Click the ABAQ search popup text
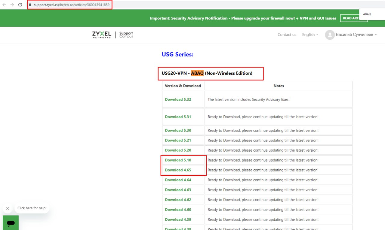Viewport: 385px width, 230px height. coord(367,14)
